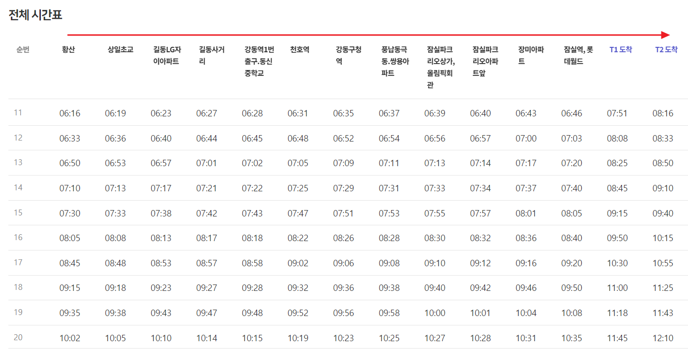The width and height of the screenshot is (688, 355).
Task: Click row number 20
Action: click(x=18, y=338)
